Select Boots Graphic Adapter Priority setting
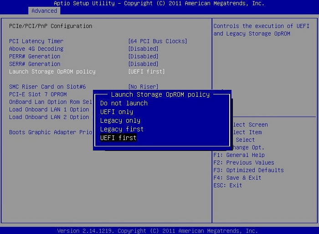Viewport: 319px width, 234px height. [50, 132]
